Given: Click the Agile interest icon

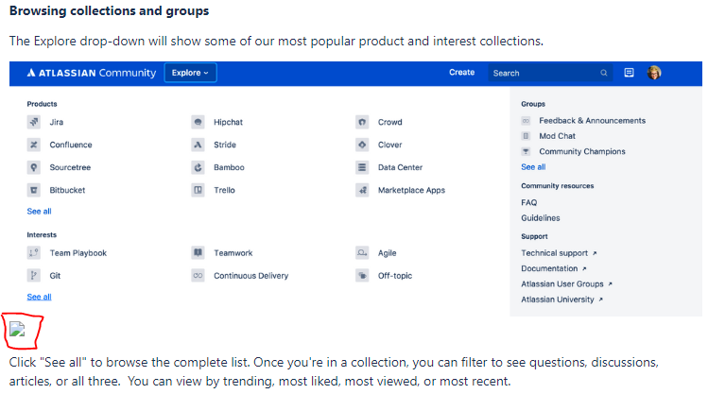Looking at the screenshot, I should (x=362, y=252).
